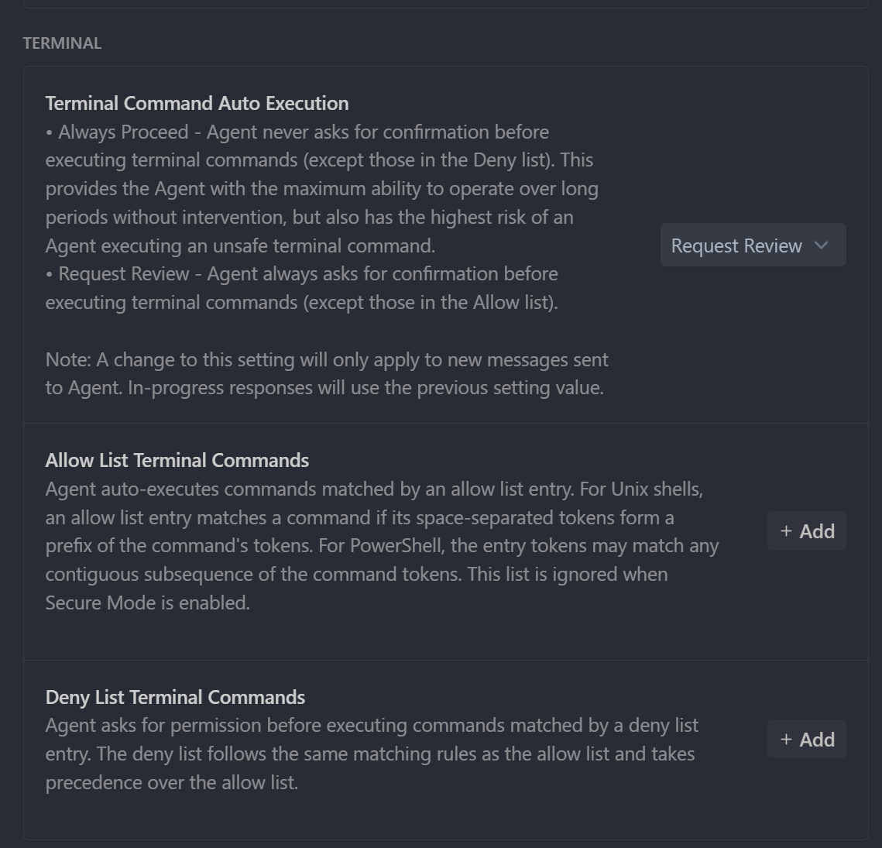882x848 pixels.
Task: Open the Terminal Command Auto Execution dropdown
Action: tap(752, 245)
